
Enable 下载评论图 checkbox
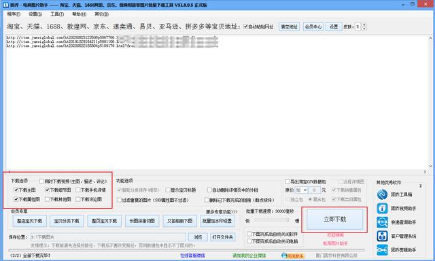click(78, 199)
